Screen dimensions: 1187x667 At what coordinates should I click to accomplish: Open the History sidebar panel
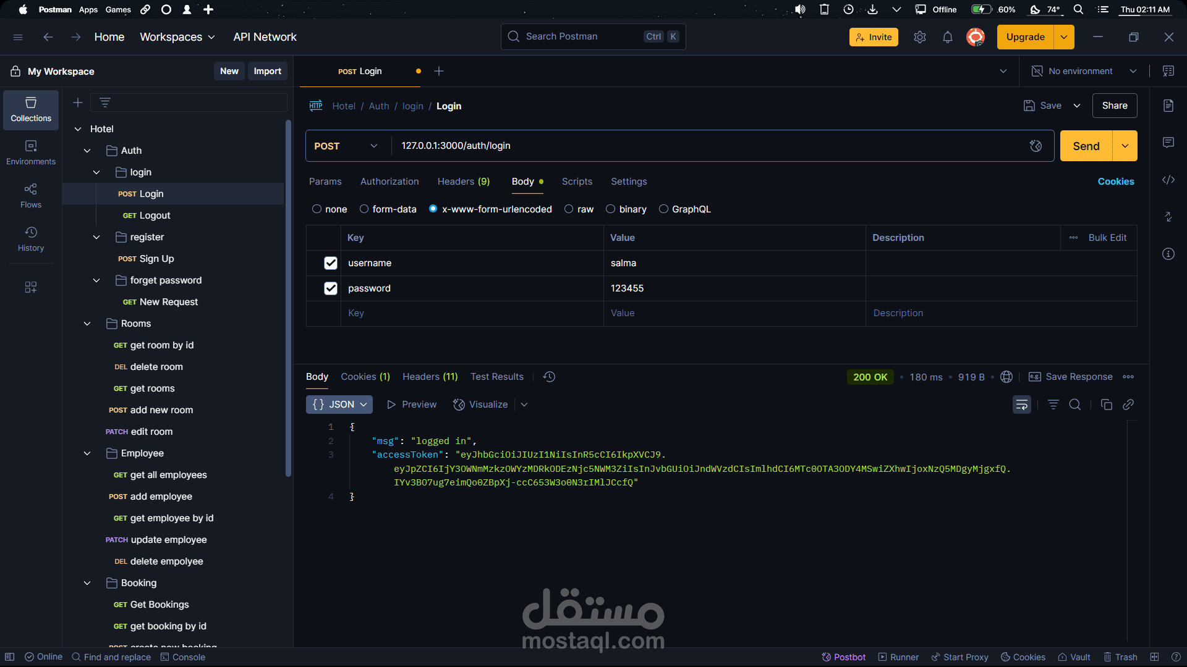(31, 239)
